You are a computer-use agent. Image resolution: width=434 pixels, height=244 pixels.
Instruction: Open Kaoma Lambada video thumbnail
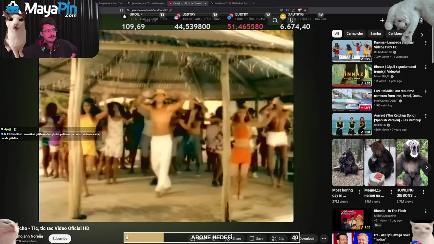[352, 51]
